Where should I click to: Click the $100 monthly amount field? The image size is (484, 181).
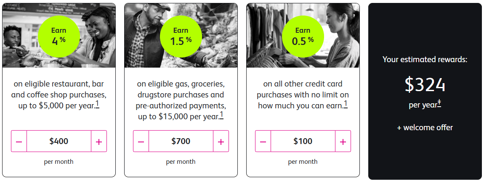pos(303,141)
